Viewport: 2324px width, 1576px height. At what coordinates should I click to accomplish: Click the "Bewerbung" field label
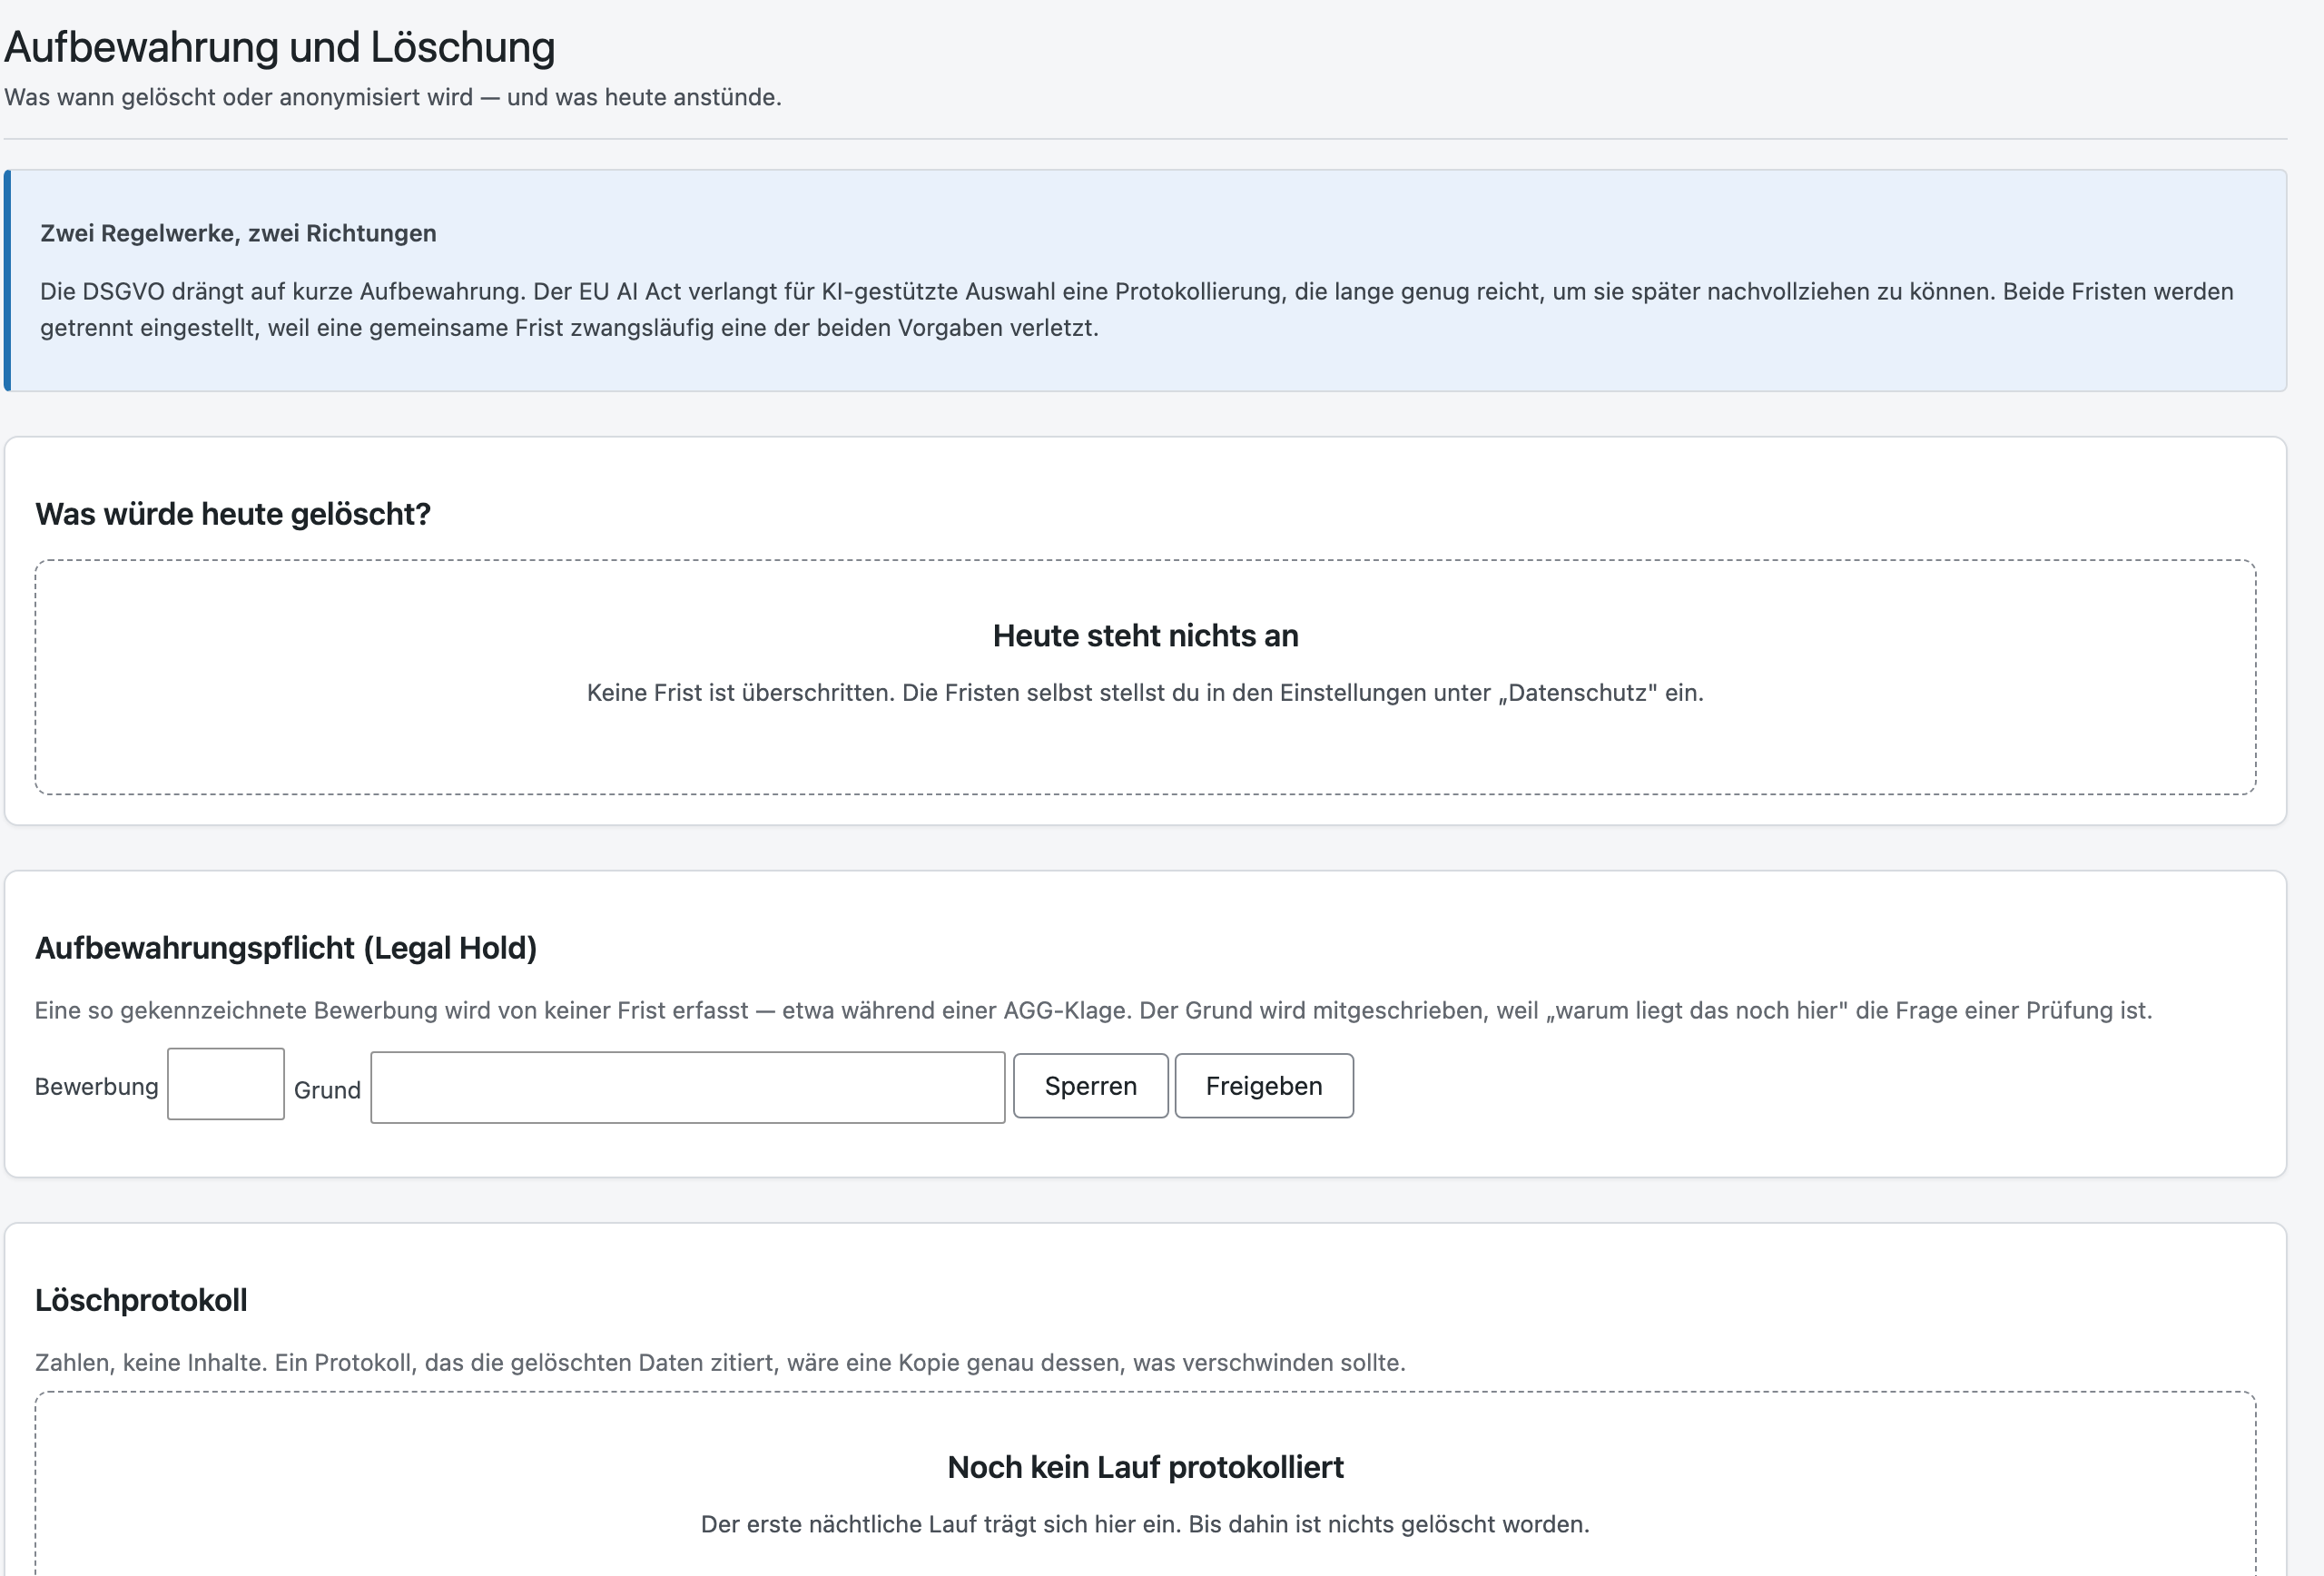[97, 1087]
